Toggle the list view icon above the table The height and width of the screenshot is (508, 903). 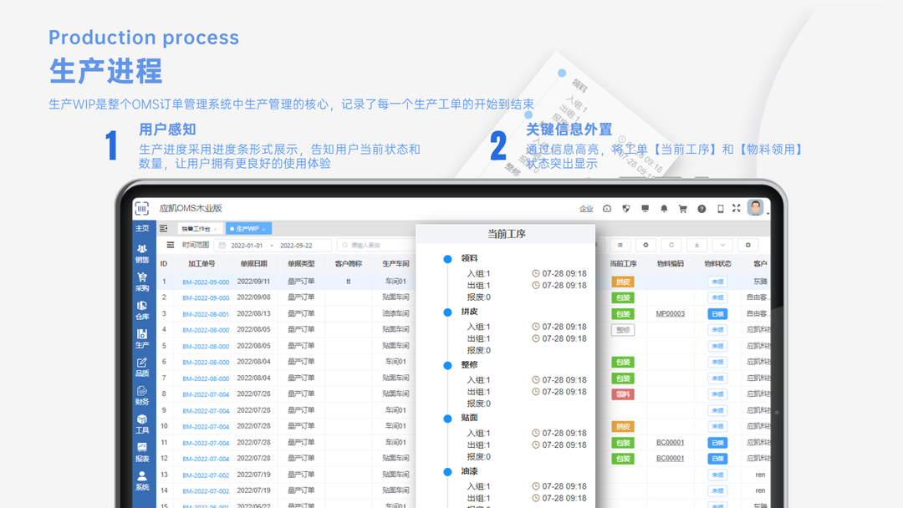(620, 245)
